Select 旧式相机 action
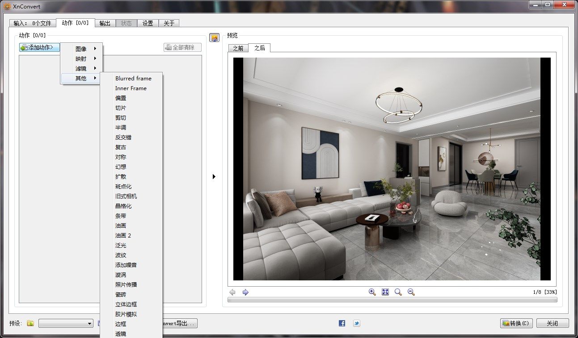Image resolution: width=578 pixels, height=338 pixels. tap(126, 196)
